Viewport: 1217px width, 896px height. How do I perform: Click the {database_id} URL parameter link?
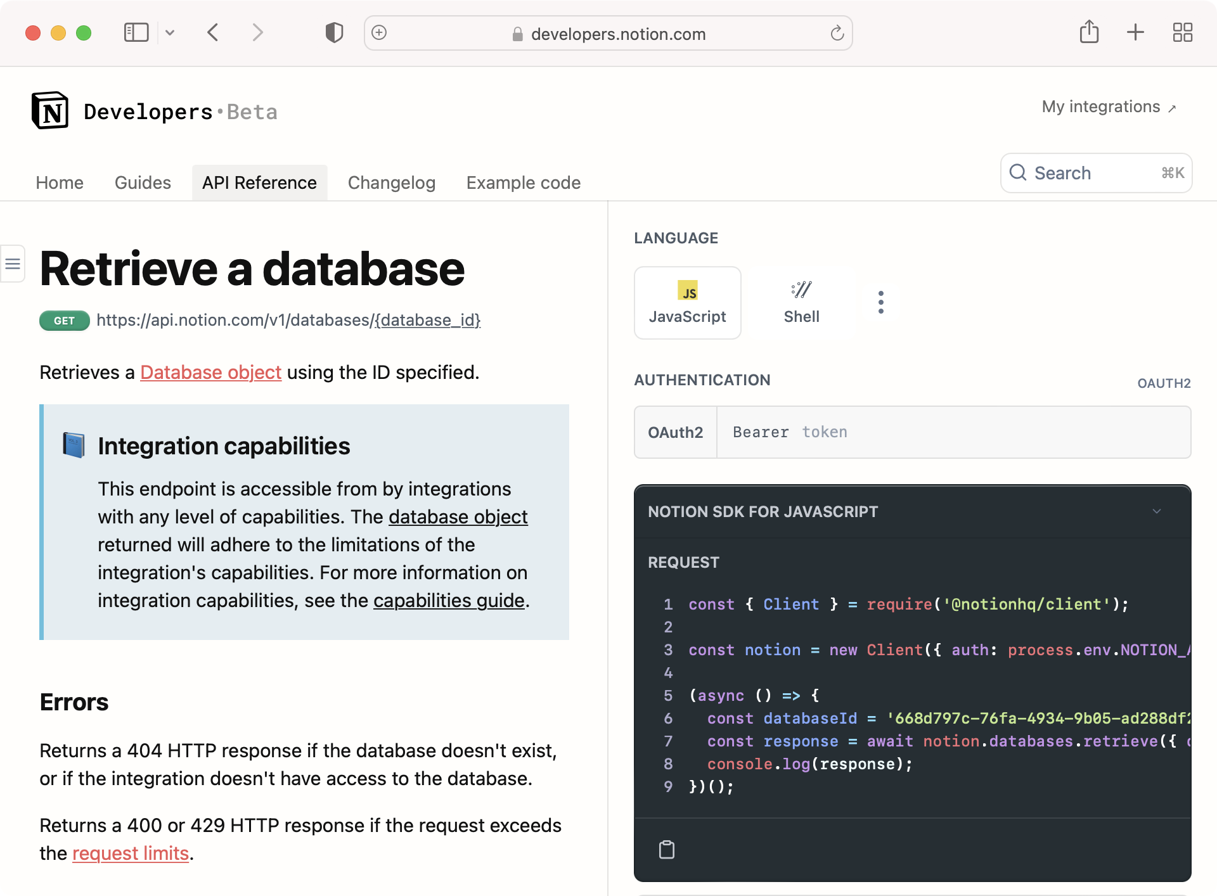click(x=428, y=321)
